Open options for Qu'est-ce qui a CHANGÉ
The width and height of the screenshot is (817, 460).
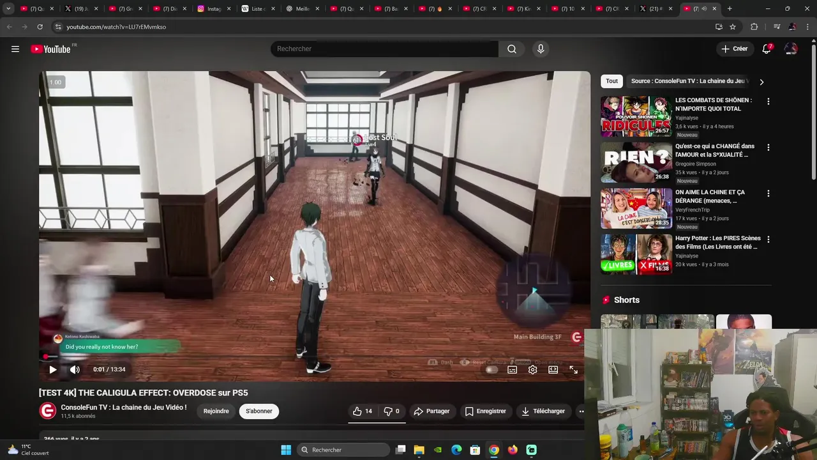pyautogui.click(x=768, y=148)
